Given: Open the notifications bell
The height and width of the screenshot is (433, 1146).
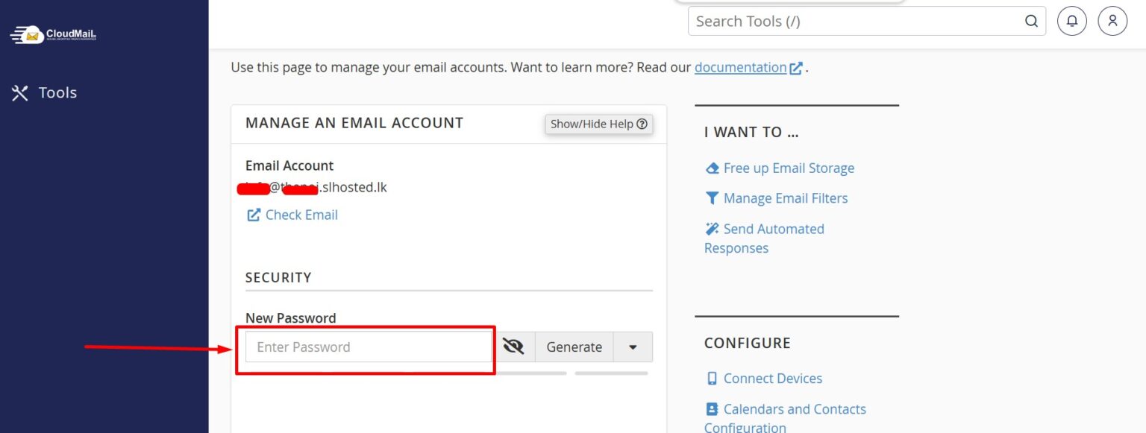Looking at the screenshot, I should [1072, 22].
